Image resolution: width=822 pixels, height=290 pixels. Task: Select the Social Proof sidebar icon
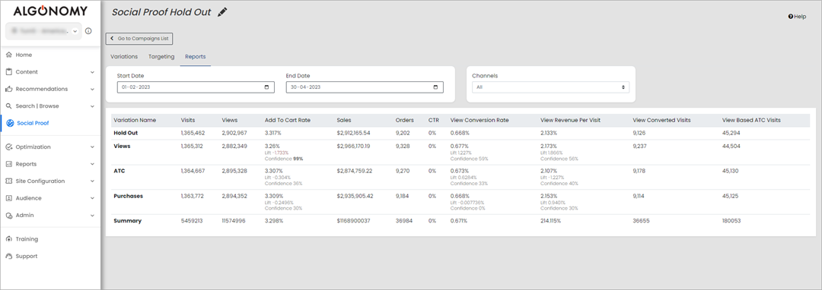coord(11,123)
